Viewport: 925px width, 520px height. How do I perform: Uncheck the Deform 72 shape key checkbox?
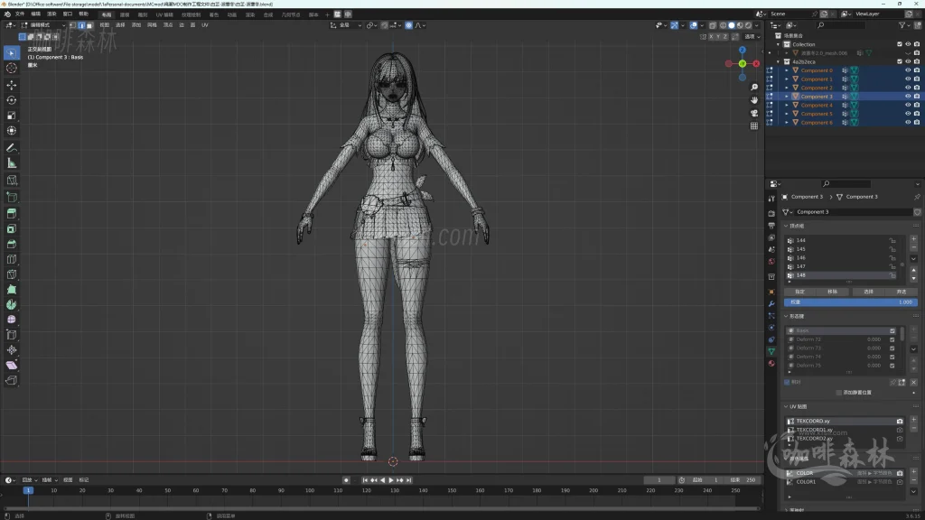(x=892, y=339)
